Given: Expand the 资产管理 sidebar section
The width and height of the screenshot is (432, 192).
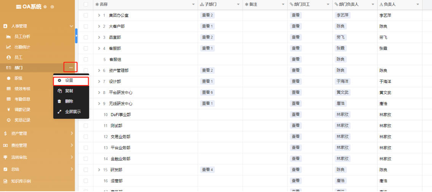Looking at the screenshot, I should pyautogui.click(x=72, y=134).
